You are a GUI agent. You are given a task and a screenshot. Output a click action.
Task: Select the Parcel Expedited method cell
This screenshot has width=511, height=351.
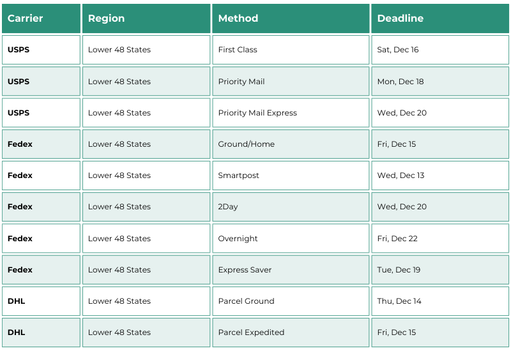291,332
